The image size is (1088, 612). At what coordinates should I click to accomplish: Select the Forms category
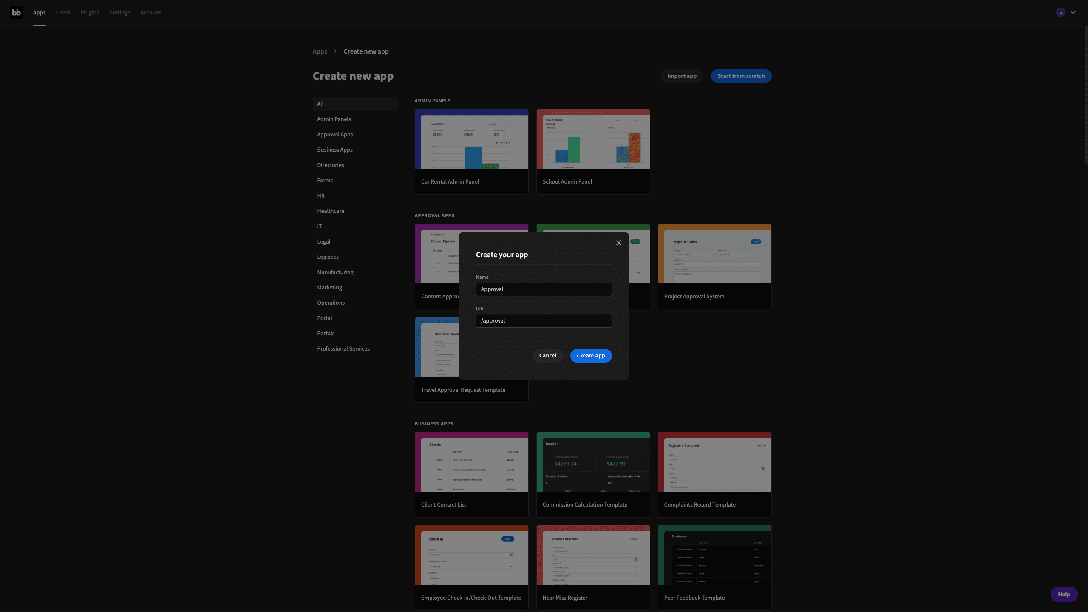355,180
